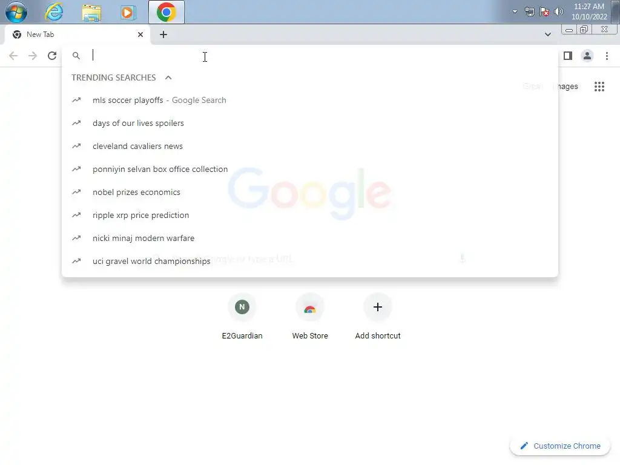Open Action Center flag tray icon
The image size is (620, 465).
tap(544, 12)
